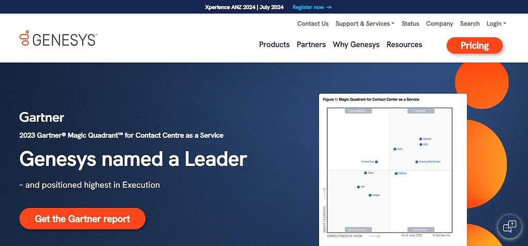Click the positioned highest in Execution text
Screen dimensions: 528x246
coord(90,185)
